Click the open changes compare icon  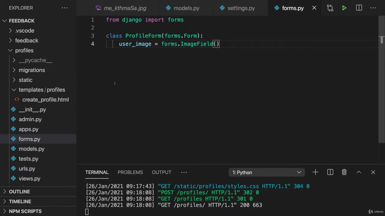[330, 8]
